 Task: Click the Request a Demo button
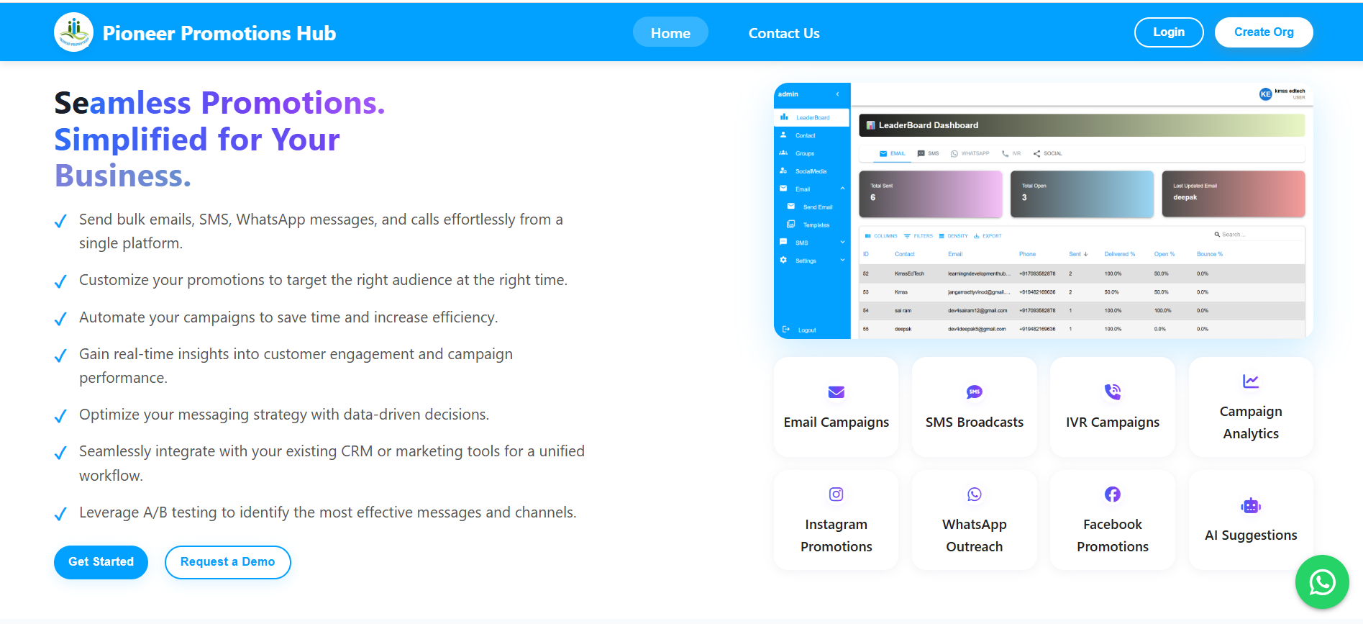click(227, 562)
